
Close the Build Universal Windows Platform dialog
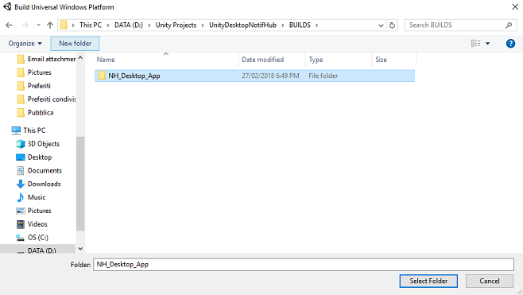point(515,6)
